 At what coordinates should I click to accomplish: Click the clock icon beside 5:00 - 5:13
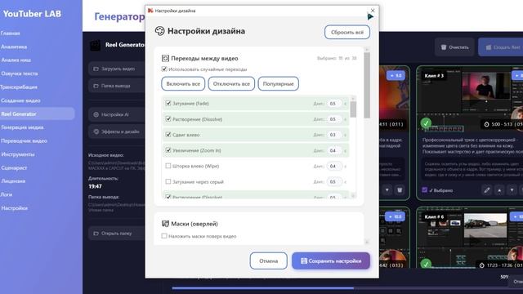486,124
